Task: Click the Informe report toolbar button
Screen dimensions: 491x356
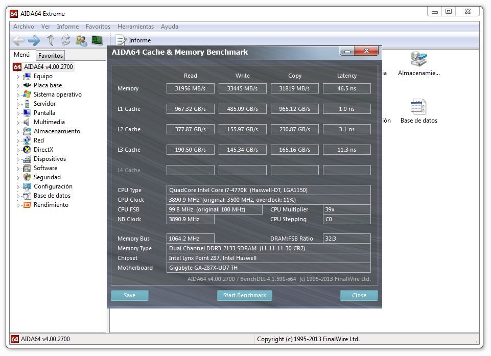Action: 134,40
